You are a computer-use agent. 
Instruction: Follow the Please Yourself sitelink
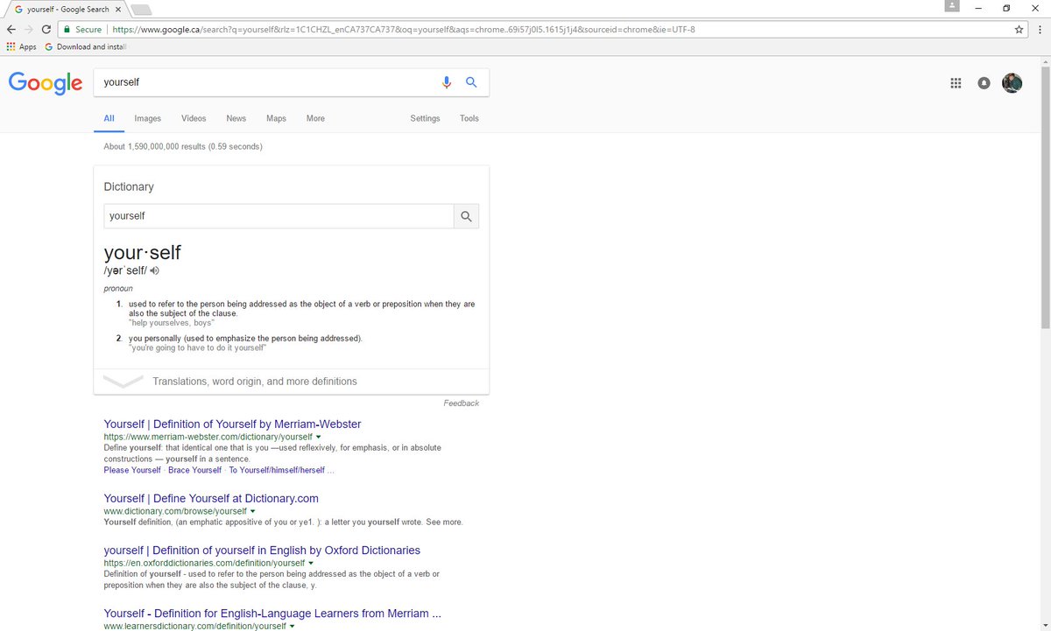132,470
